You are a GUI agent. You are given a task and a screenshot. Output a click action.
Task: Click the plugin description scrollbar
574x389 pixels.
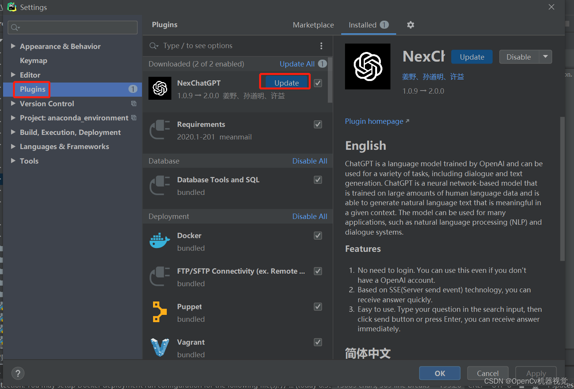click(562, 189)
